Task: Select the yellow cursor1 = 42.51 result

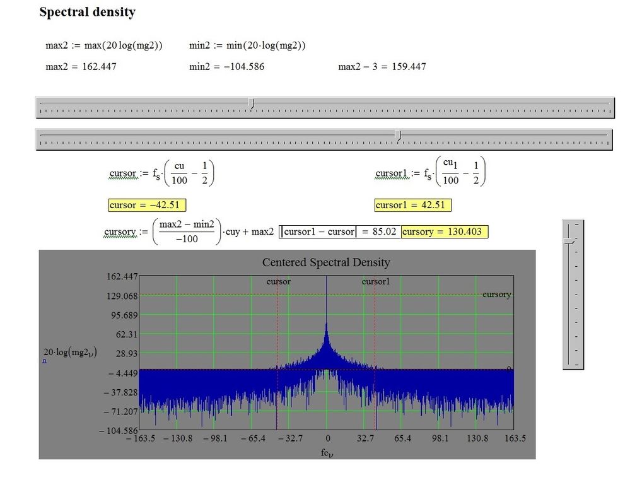Action: (x=412, y=205)
